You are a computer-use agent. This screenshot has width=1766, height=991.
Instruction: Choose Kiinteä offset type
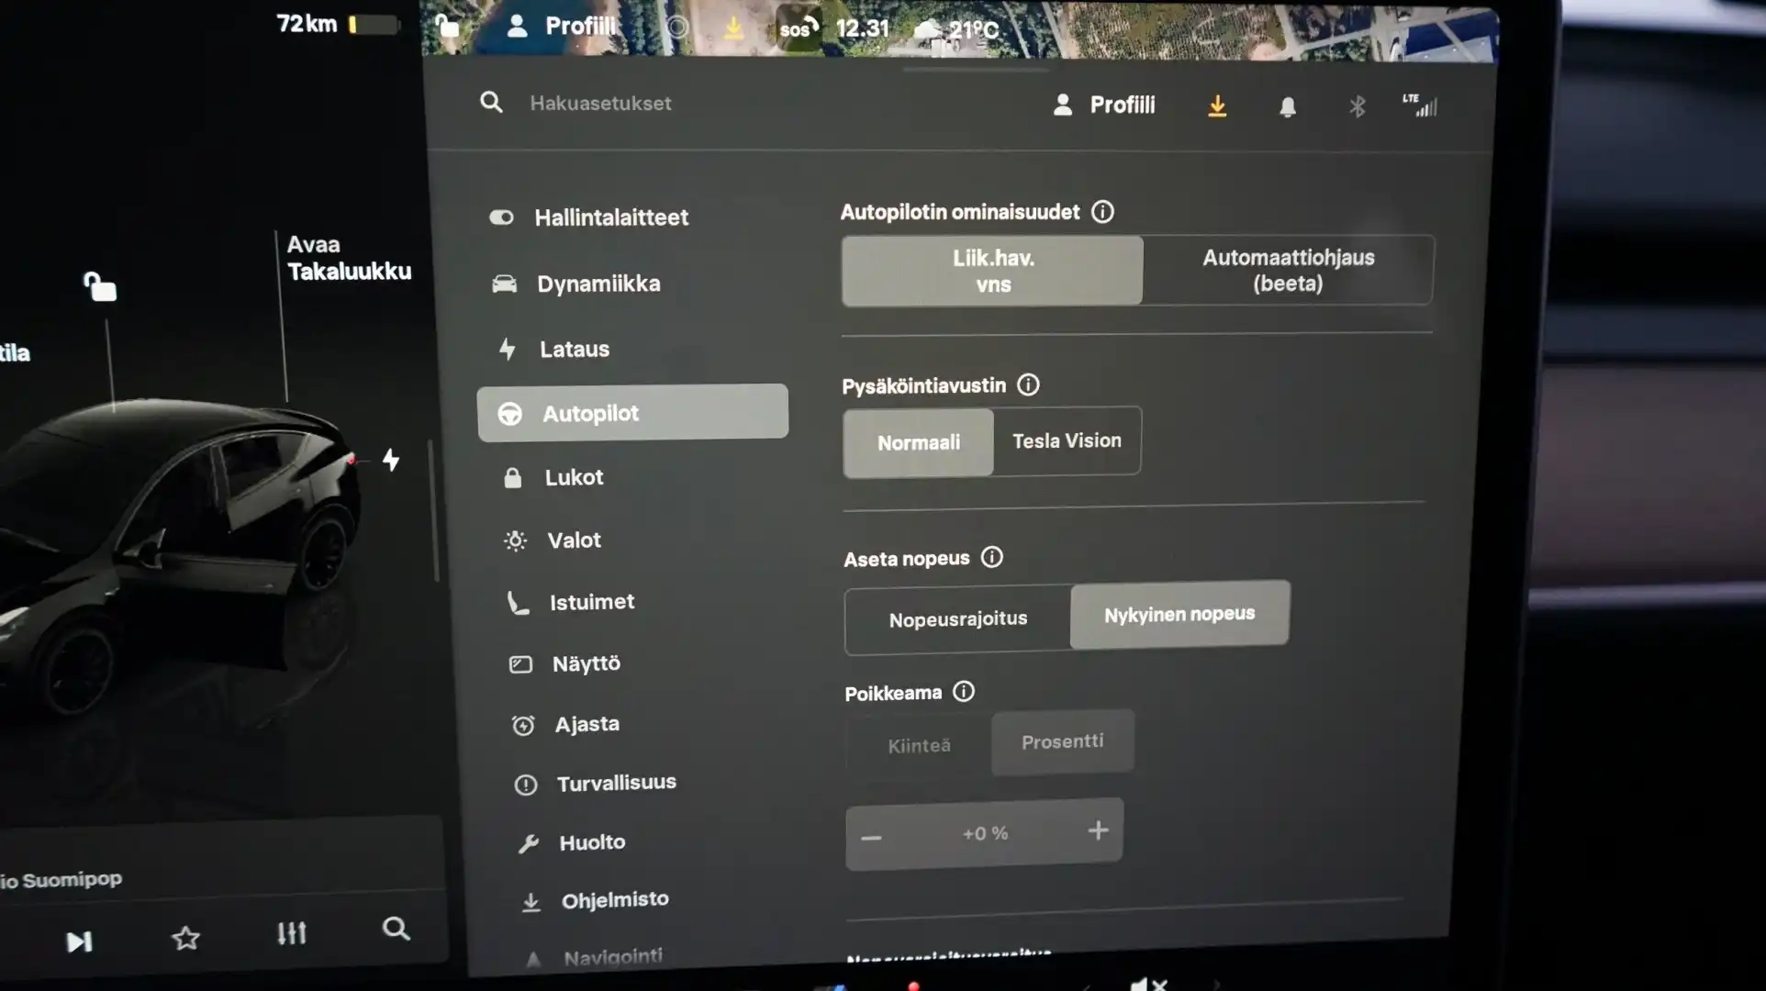919,745
